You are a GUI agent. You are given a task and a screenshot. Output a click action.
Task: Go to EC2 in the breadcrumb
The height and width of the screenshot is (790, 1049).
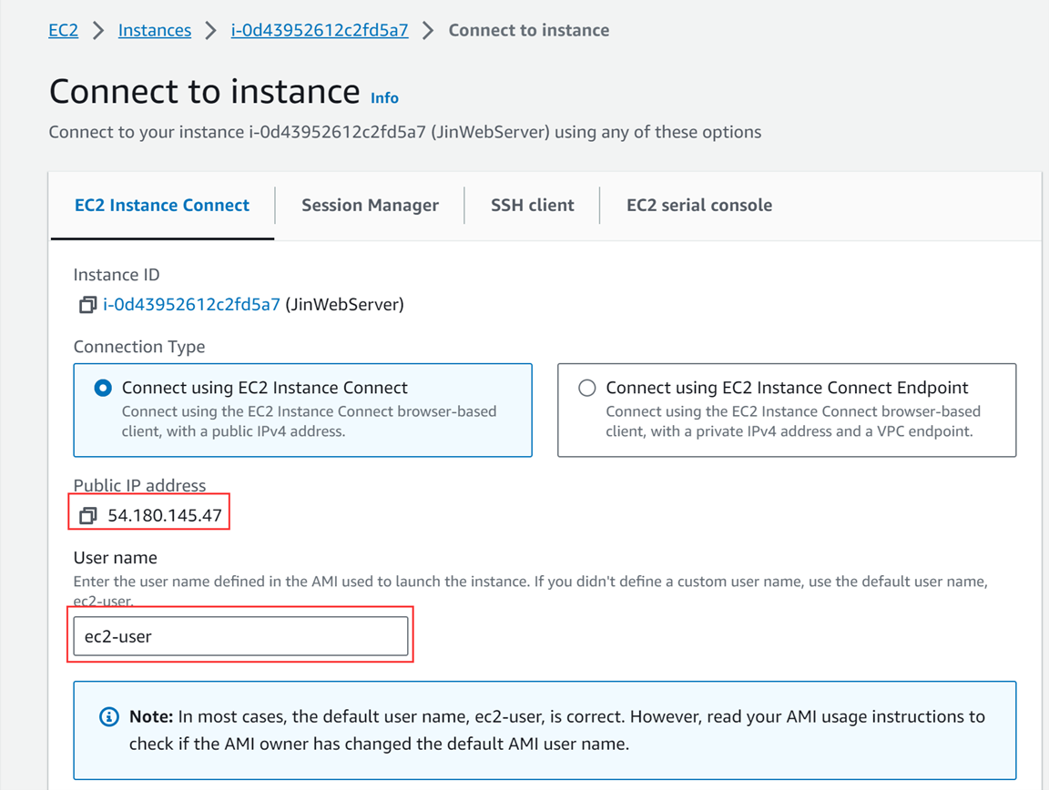63,30
